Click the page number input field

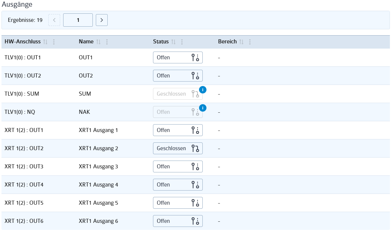click(78, 20)
